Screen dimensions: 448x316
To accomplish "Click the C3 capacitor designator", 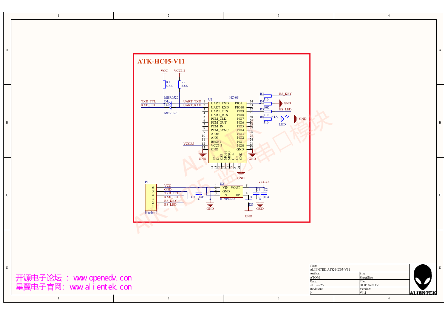I will click(x=193, y=197).
